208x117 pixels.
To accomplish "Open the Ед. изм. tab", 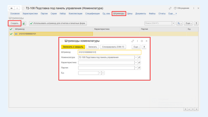I will click(106, 13).
